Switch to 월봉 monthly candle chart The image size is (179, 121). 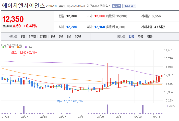click(x=150, y=37)
